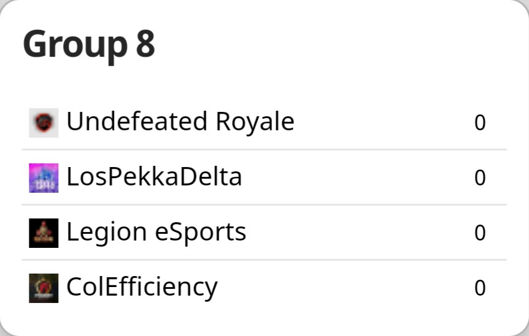Screen dimensions: 529x336
Task: Select the Undefeated Royale standings row
Action: click(x=367, y=122)
